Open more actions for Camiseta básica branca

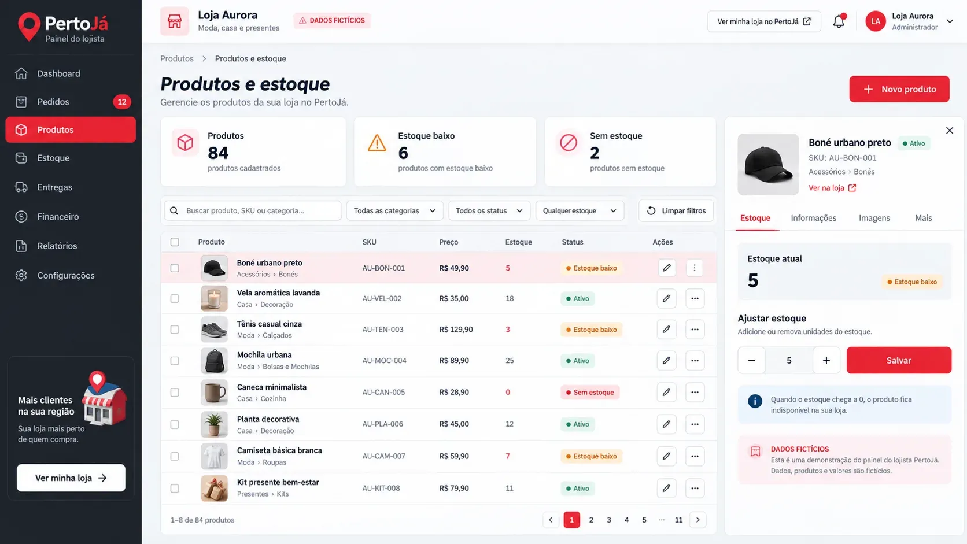pos(695,456)
